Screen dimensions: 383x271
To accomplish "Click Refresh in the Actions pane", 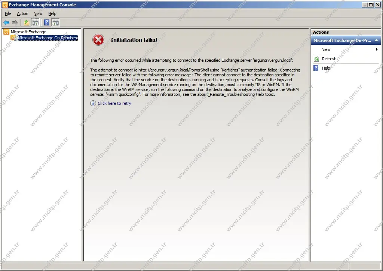I will [x=329, y=59].
